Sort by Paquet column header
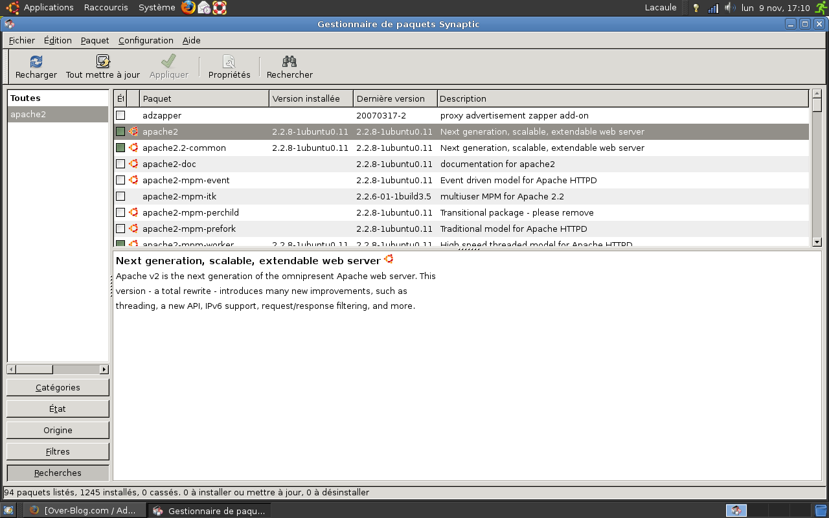The image size is (829, 518). [x=205, y=98]
